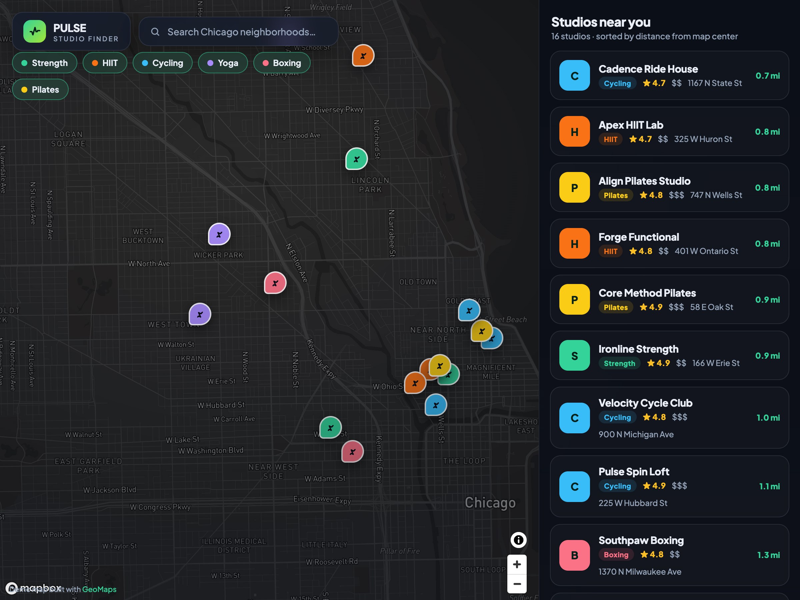Screen dimensions: 800x600
Task: Click the Pulse Studio Finder logo icon
Action: pos(35,31)
